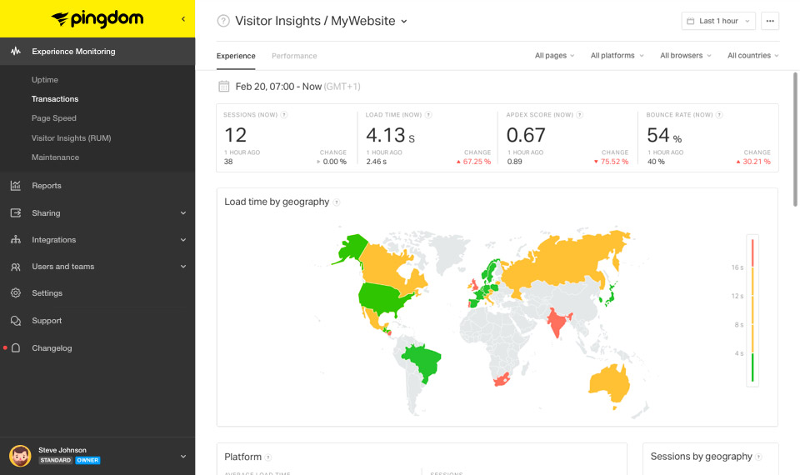Select the Experience tab
800x475 pixels.
coord(236,56)
